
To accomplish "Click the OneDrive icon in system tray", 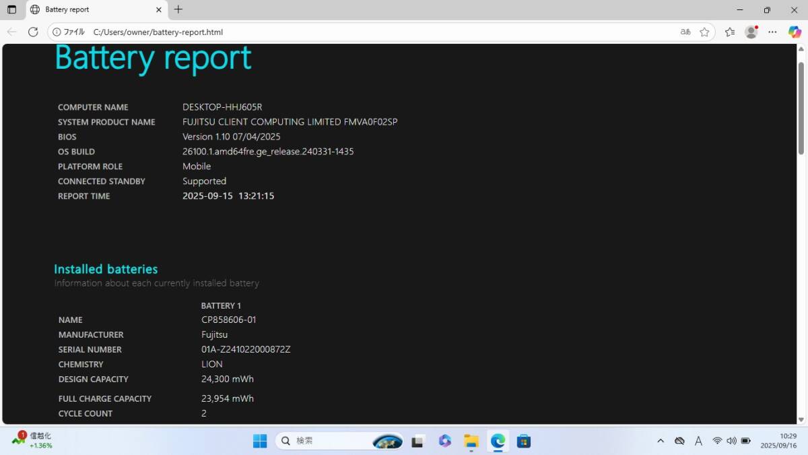I will click(679, 440).
